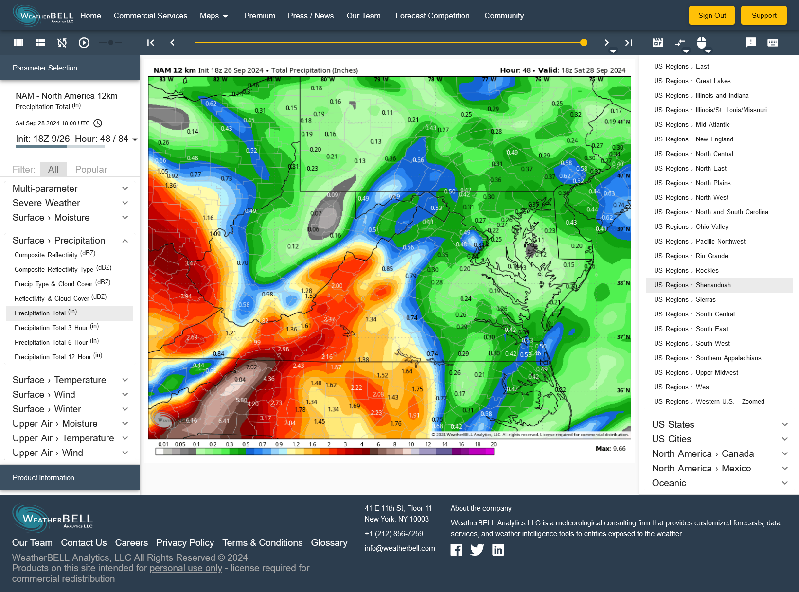Choose the Southern Appalachians region
The image size is (799, 592).
pos(720,358)
